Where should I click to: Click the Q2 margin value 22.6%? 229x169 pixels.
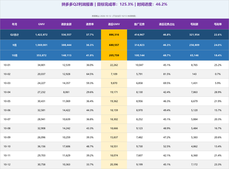click(218, 35)
